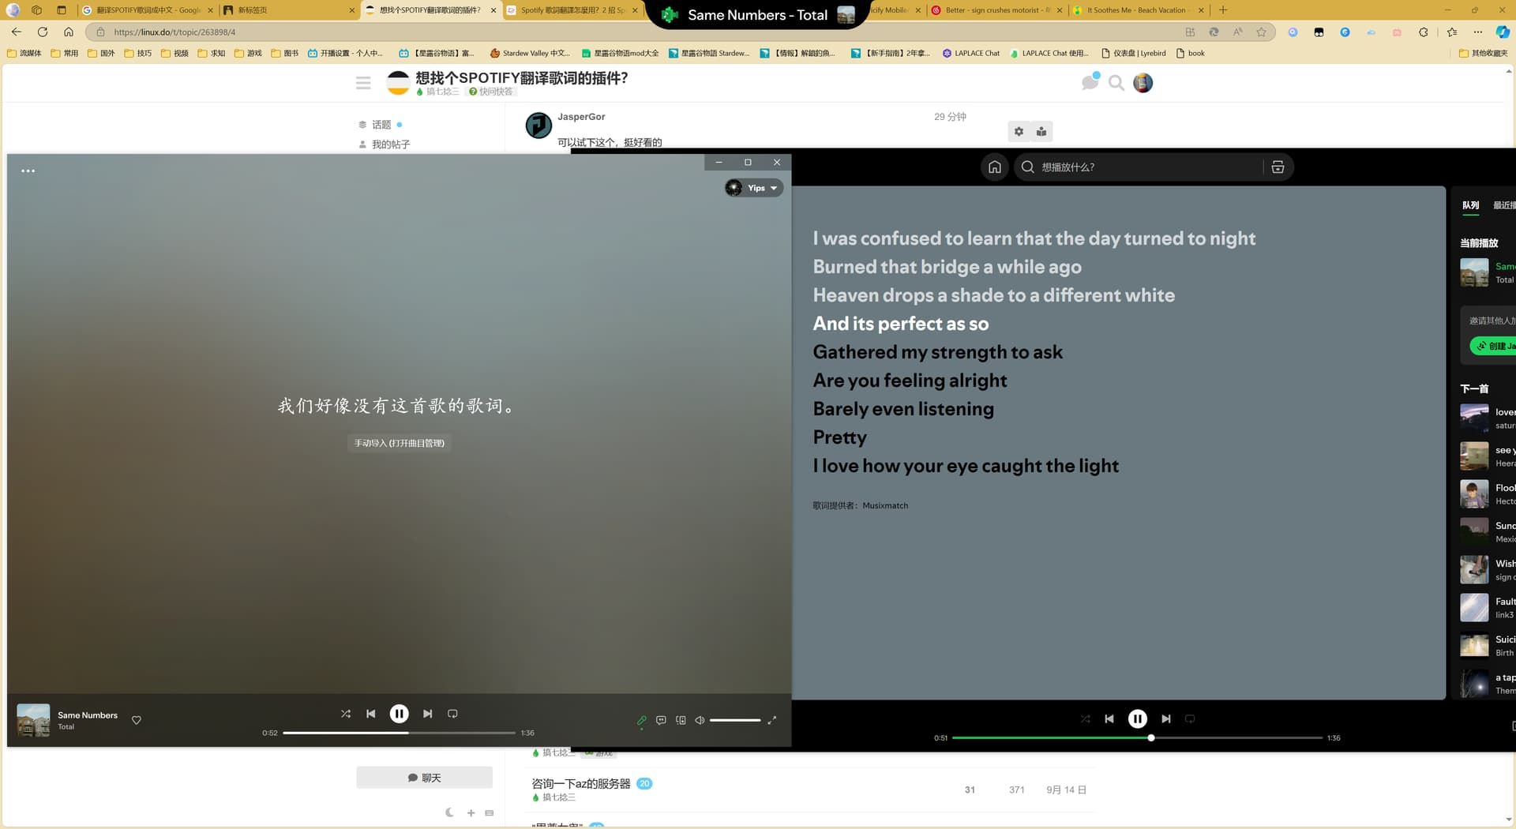This screenshot has height=829, width=1516.
Task: Adjust the volume slider in left player
Action: (735, 720)
